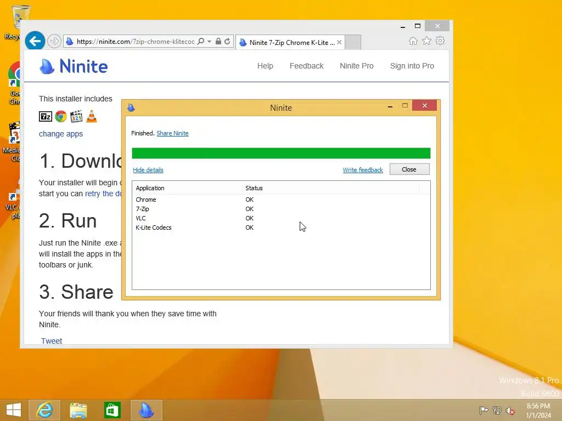Open Favorites with the star icon

pyautogui.click(x=426, y=41)
